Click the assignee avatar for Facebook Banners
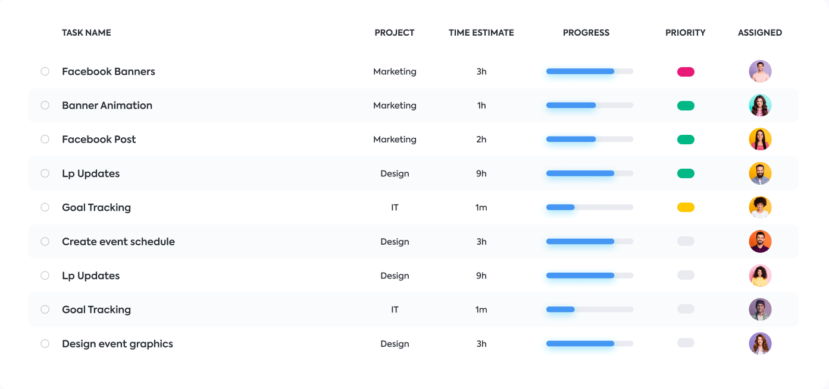Screen dimensions: 829x389 pyautogui.click(x=760, y=71)
